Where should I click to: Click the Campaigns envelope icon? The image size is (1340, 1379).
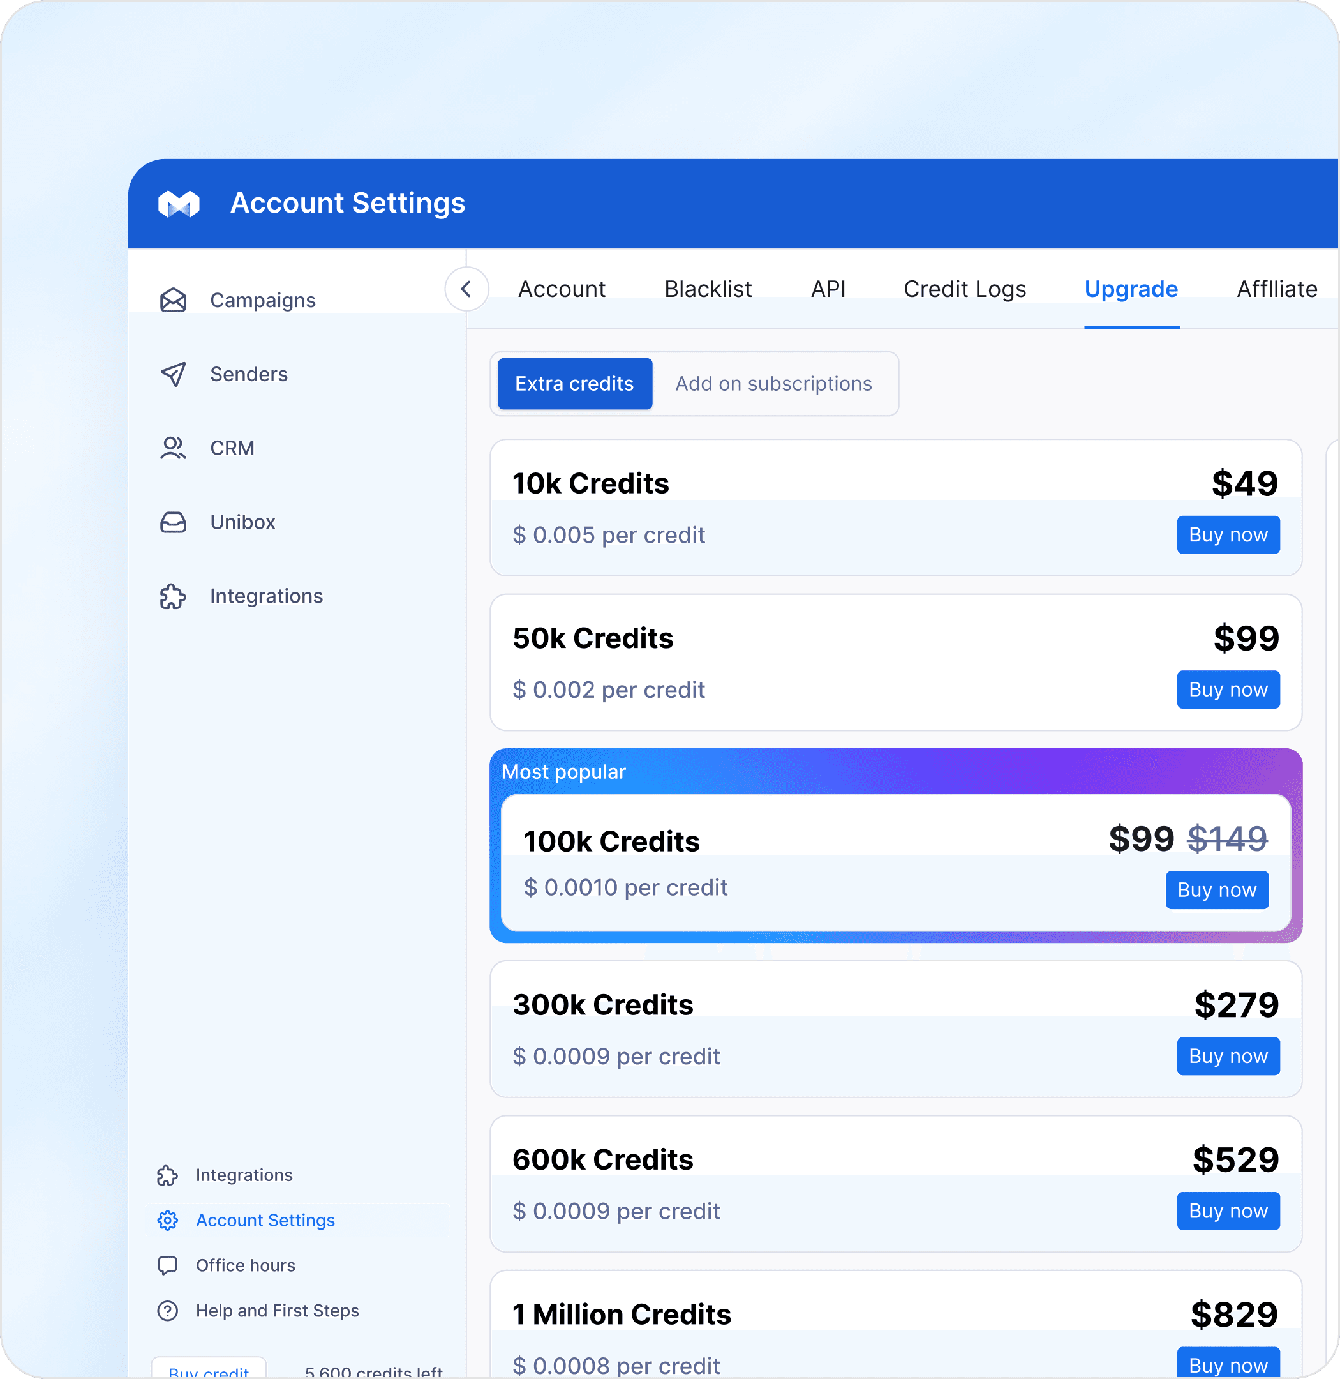[172, 300]
